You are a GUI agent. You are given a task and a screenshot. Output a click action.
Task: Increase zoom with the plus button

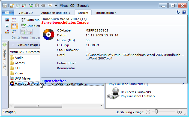179,112
